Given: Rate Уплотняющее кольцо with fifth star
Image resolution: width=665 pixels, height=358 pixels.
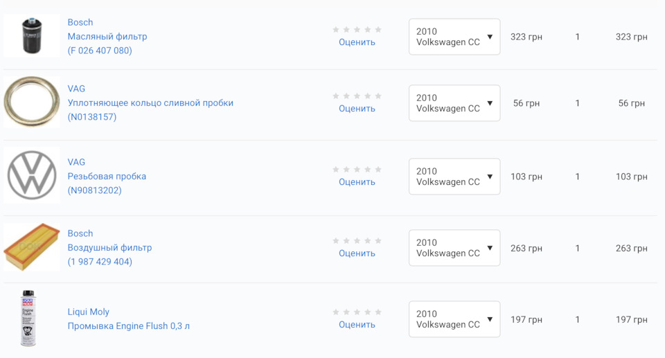Looking at the screenshot, I should pos(378,96).
